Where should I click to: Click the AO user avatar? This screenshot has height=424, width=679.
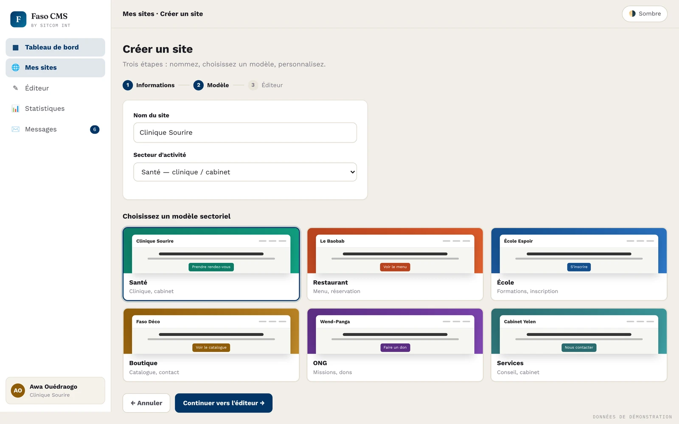(18, 391)
